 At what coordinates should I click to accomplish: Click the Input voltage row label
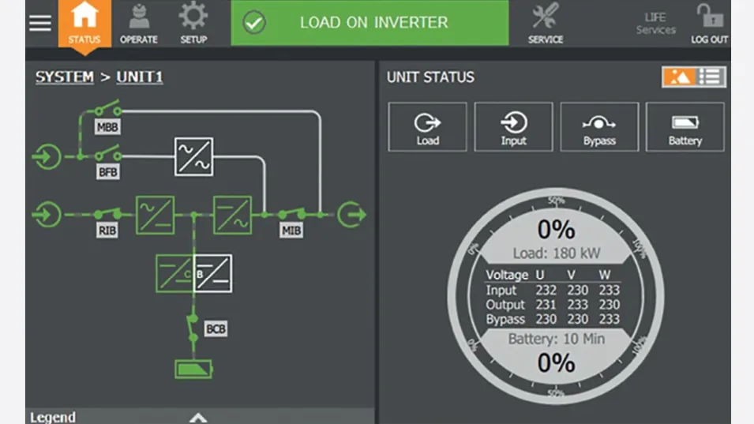(501, 291)
